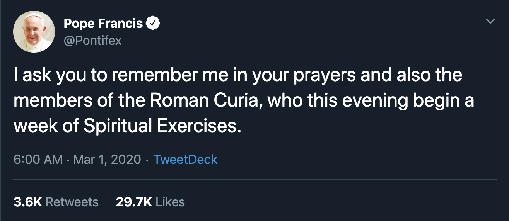Viewport: 509px width, 221px height.
Task: Click the tweet's first line of text
Action: click(238, 75)
